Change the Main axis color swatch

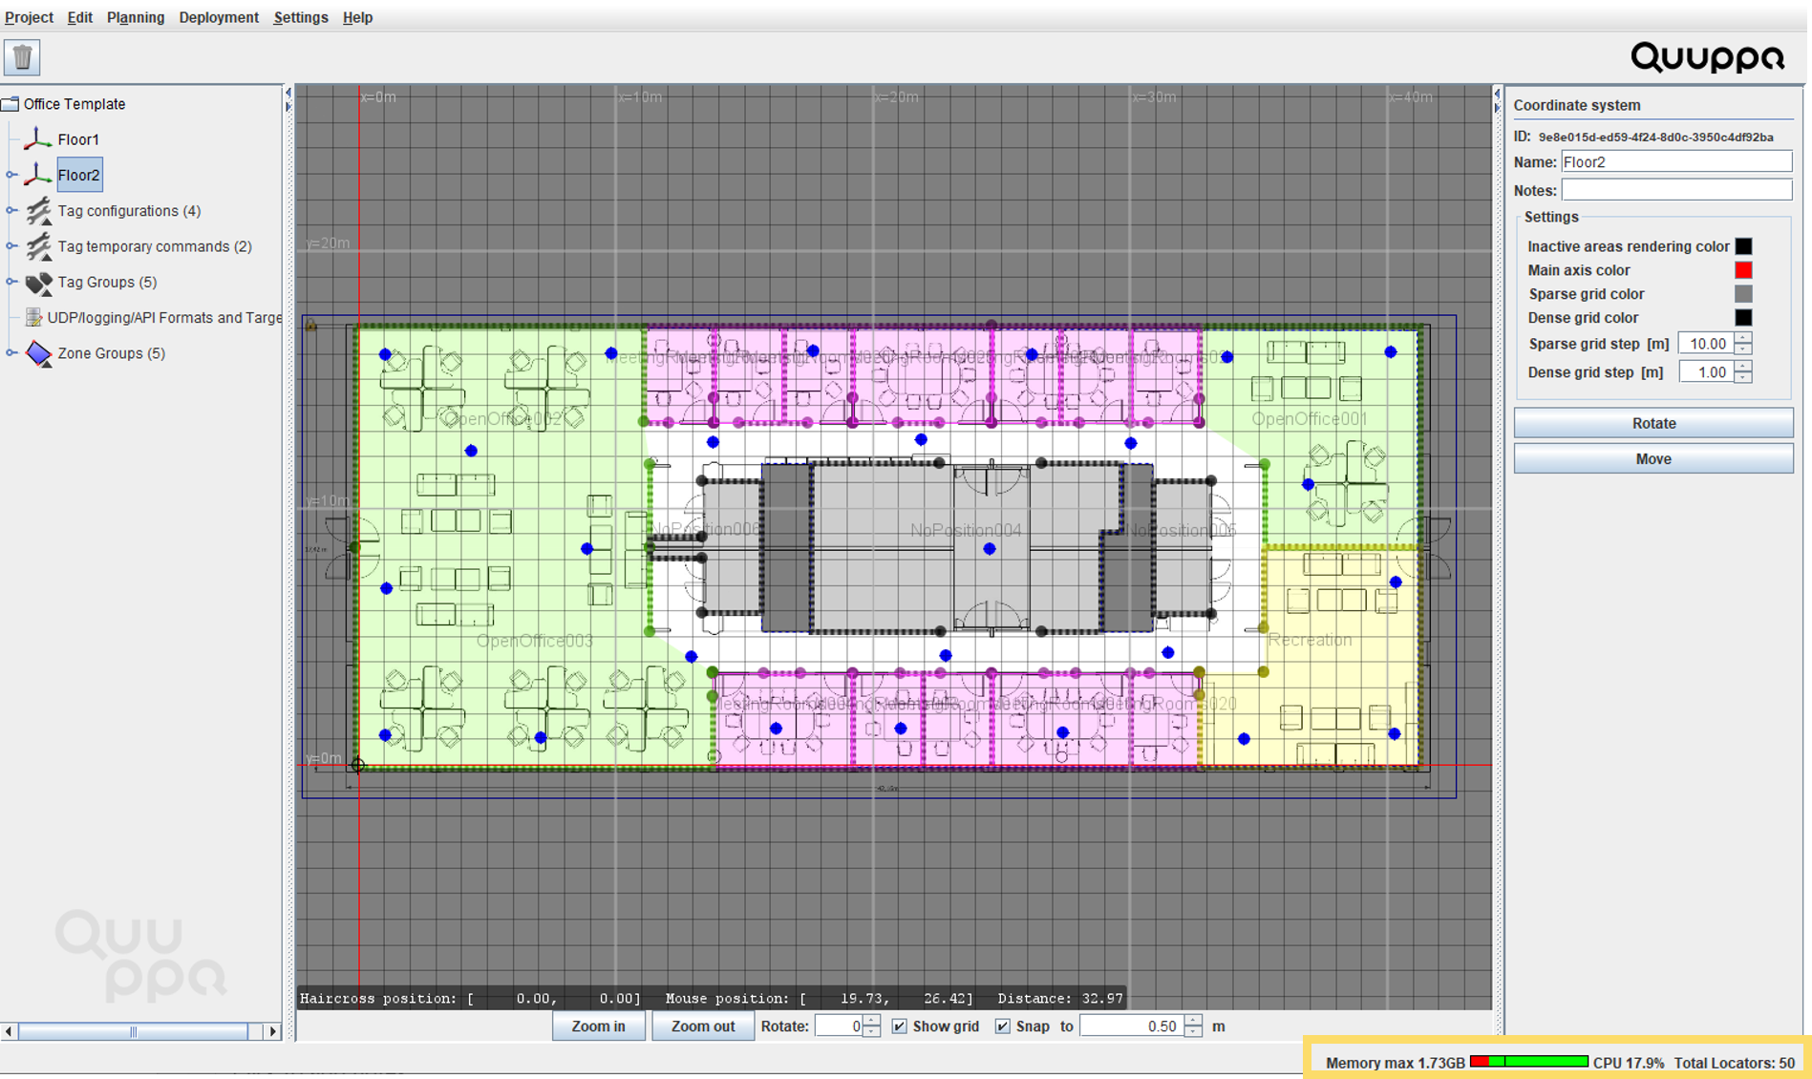click(1743, 270)
